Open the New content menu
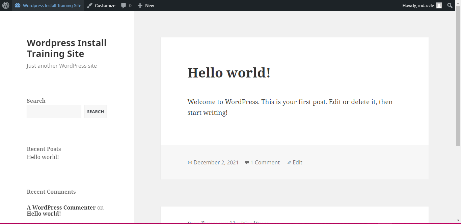 pos(146,5)
